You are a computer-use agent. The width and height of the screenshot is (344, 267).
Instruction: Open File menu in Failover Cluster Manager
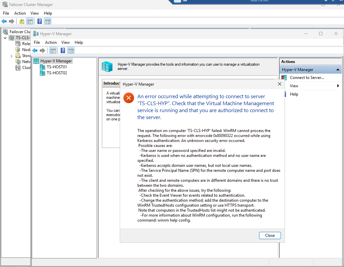pyautogui.click(x=6, y=13)
